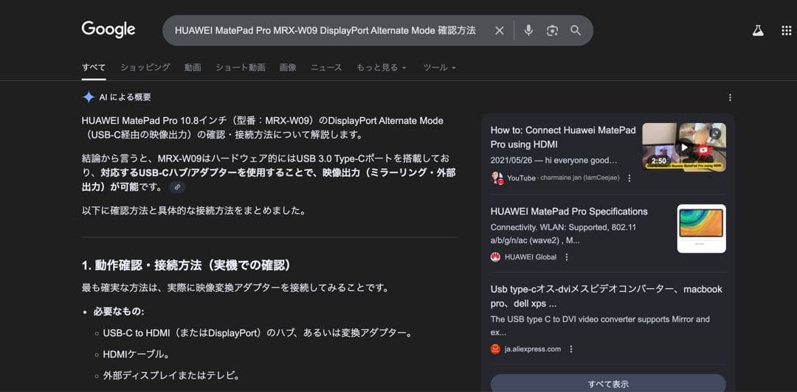Open How to: Connect Huawei MatePad Pro link
The height and width of the screenshot is (392, 797).
(x=563, y=137)
